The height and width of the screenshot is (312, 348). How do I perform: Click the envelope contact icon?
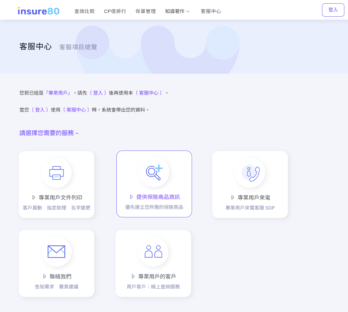(x=57, y=252)
